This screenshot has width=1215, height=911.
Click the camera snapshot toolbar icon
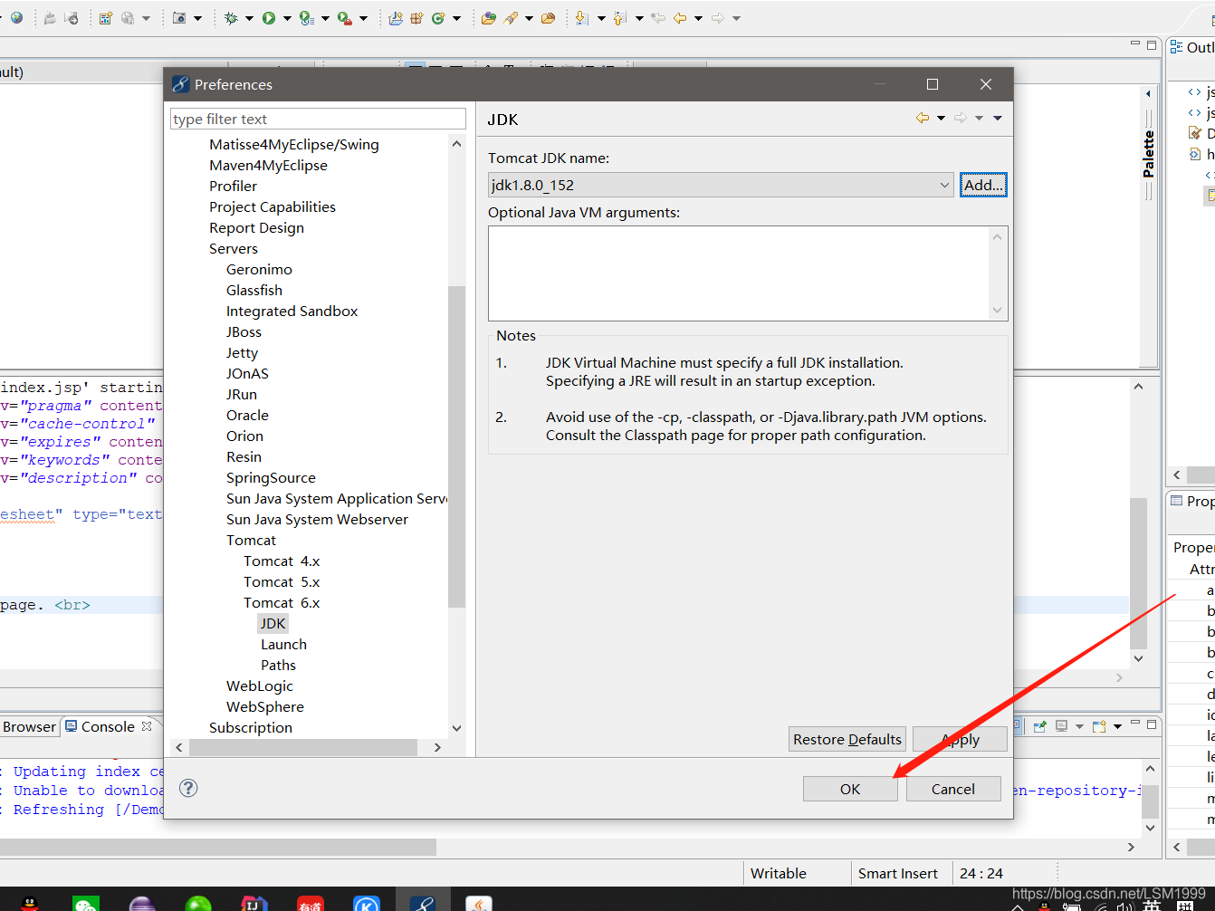(x=179, y=18)
